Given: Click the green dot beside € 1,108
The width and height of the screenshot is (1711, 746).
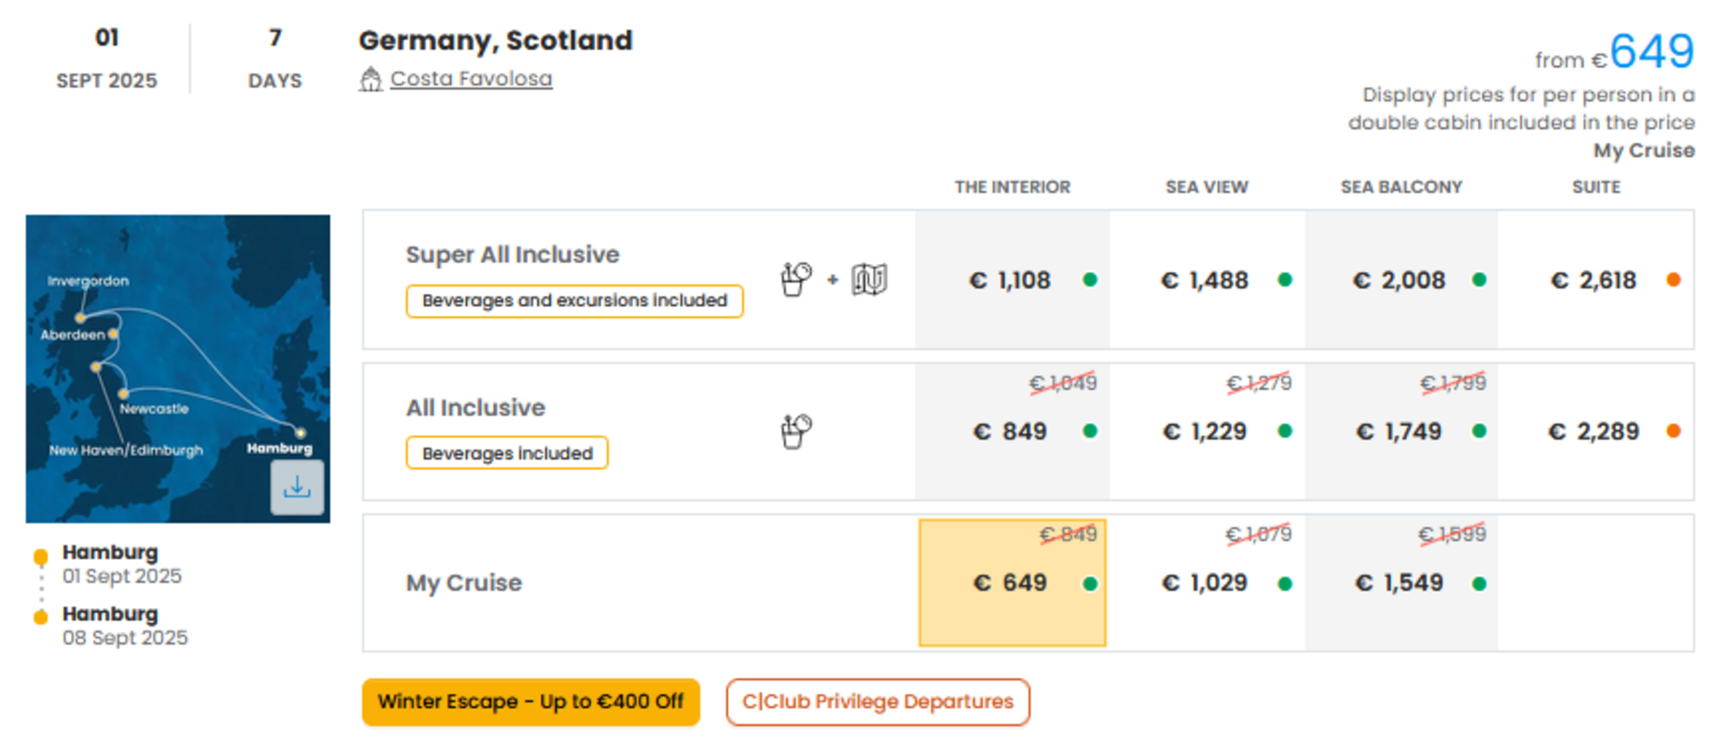Looking at the screenshot, I should coord(1090,280).
